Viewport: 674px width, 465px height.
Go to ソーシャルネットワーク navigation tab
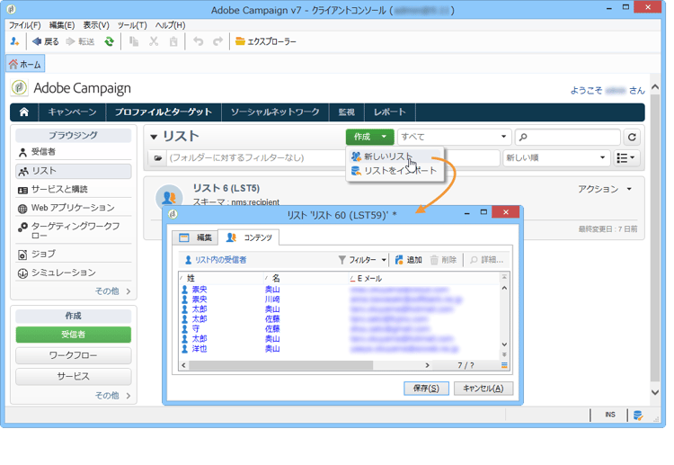point(275,112)
